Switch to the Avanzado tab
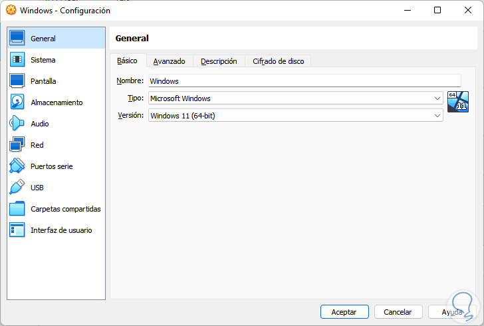This screenshot has width=484, height=326. tap(169, 61)
